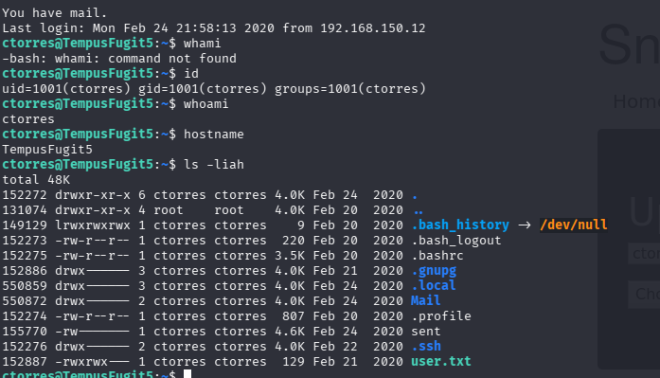Click the IP address 192.168.150.12
660x378 pixels.
pyautogui.click(x=372, y=28)
